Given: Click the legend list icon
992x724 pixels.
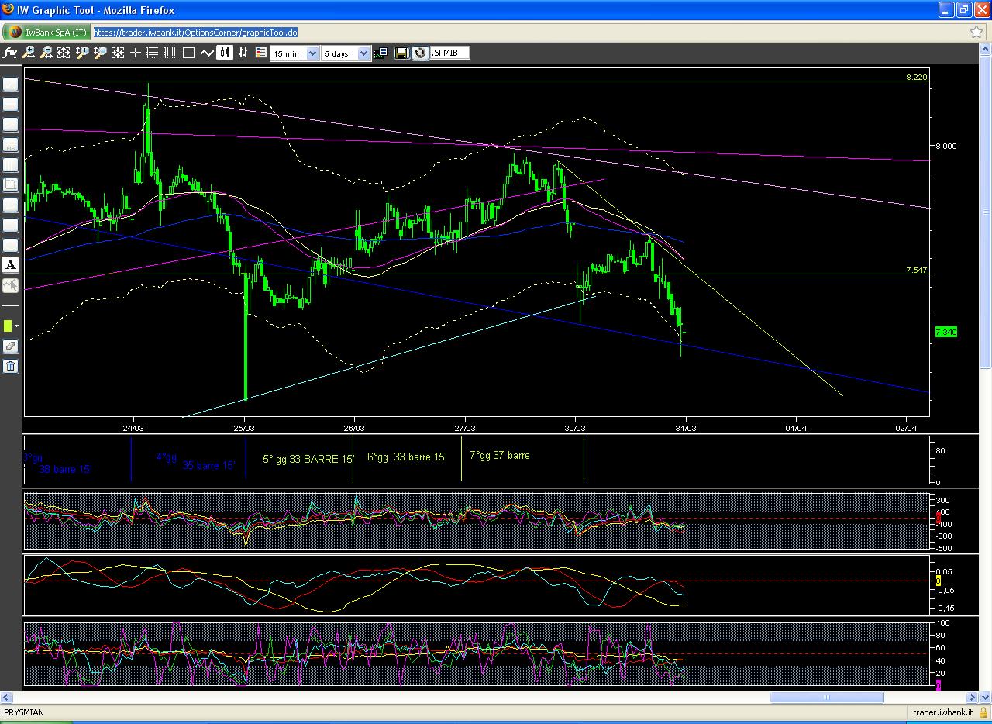Looking at the screenshot, I should tap(260, 53).
